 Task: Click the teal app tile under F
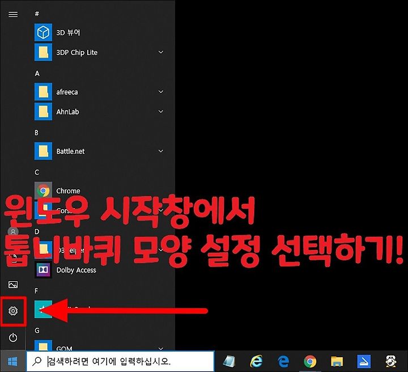tap(43, 309)
